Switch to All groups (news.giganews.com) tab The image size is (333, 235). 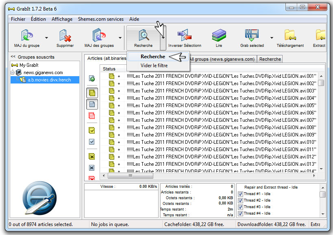tap(222, 59)
